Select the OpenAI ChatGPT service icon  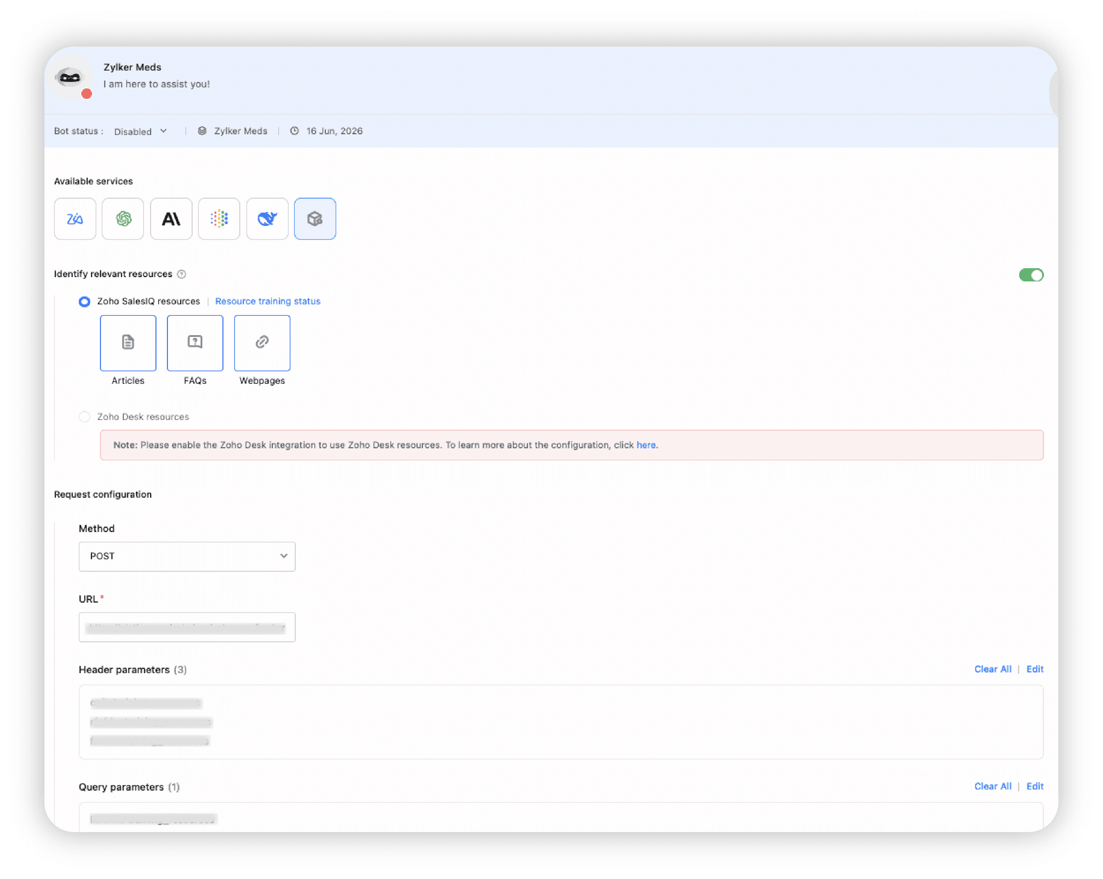click(123, 219)
